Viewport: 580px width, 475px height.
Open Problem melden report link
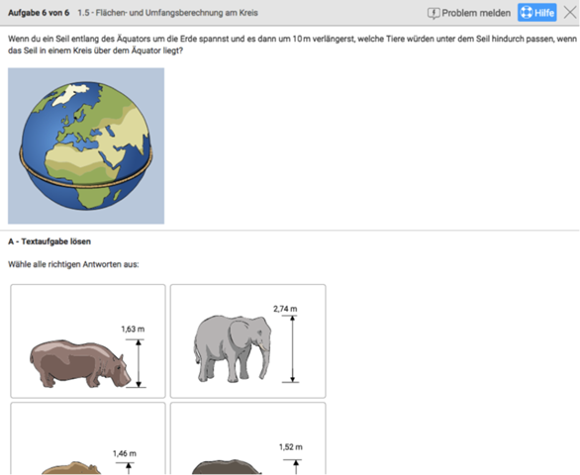click(469, 13)
